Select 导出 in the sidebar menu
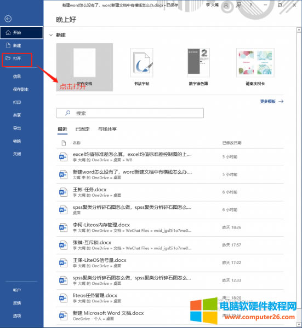 click(x=17, y=128)
